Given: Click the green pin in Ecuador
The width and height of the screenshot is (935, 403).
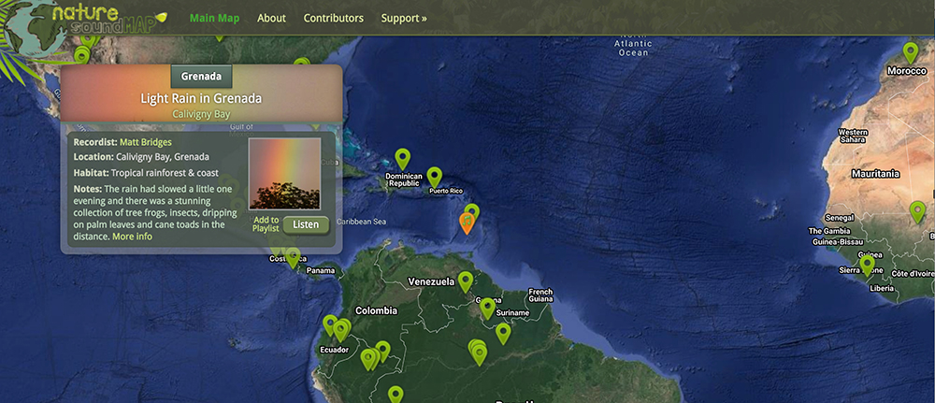Looking at the screenshot, I should point(330,324).
